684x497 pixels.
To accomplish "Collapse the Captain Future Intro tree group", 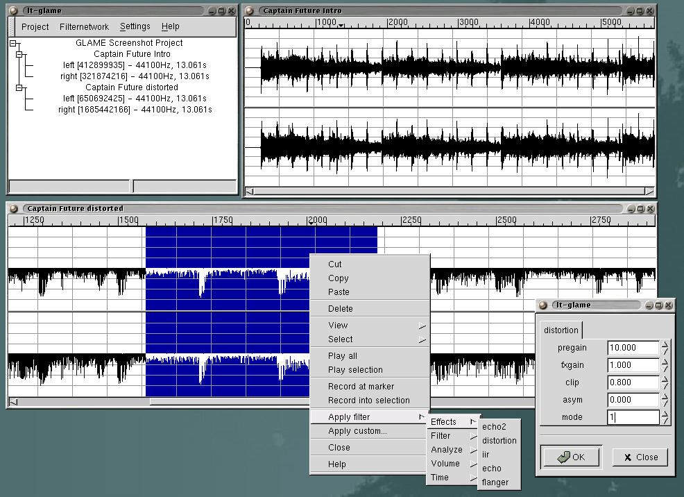I will (x=19, y=54).
